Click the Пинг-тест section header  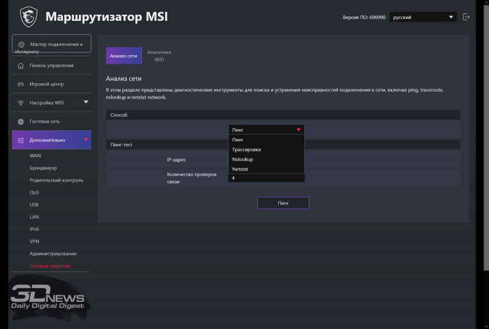coord(283,144)
